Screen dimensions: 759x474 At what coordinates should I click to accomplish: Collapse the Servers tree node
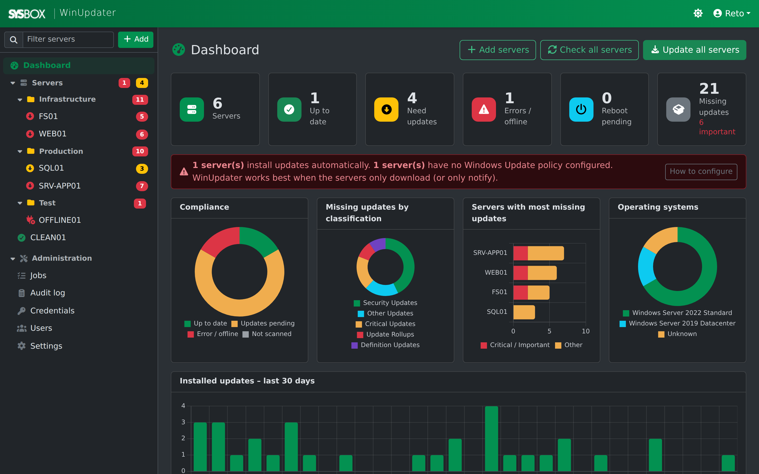[x=13, y=83]
